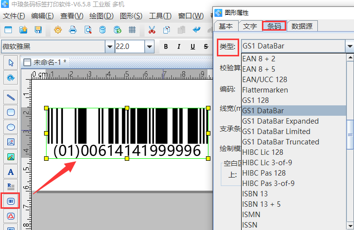Click the save document icon
The width and height of the screenshot is (354, 230).
38,30
